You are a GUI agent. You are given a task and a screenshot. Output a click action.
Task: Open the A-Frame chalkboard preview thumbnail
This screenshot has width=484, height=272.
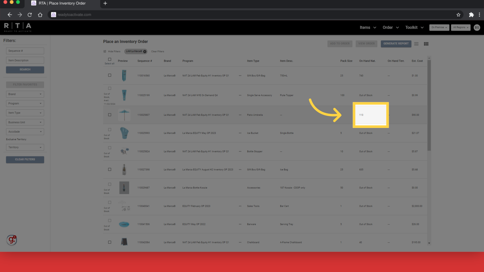tap(124, 242)
